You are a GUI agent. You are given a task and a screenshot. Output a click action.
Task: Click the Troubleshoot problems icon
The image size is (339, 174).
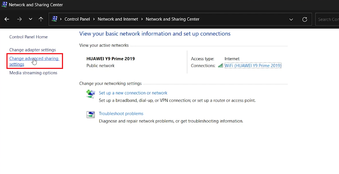[x=91, y=114]
